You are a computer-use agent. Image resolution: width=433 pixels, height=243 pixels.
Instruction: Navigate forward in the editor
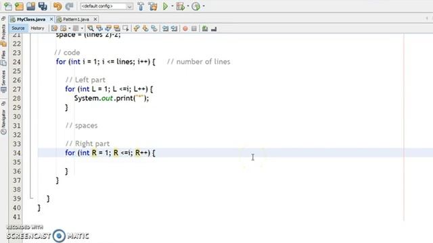click(76, 28)
